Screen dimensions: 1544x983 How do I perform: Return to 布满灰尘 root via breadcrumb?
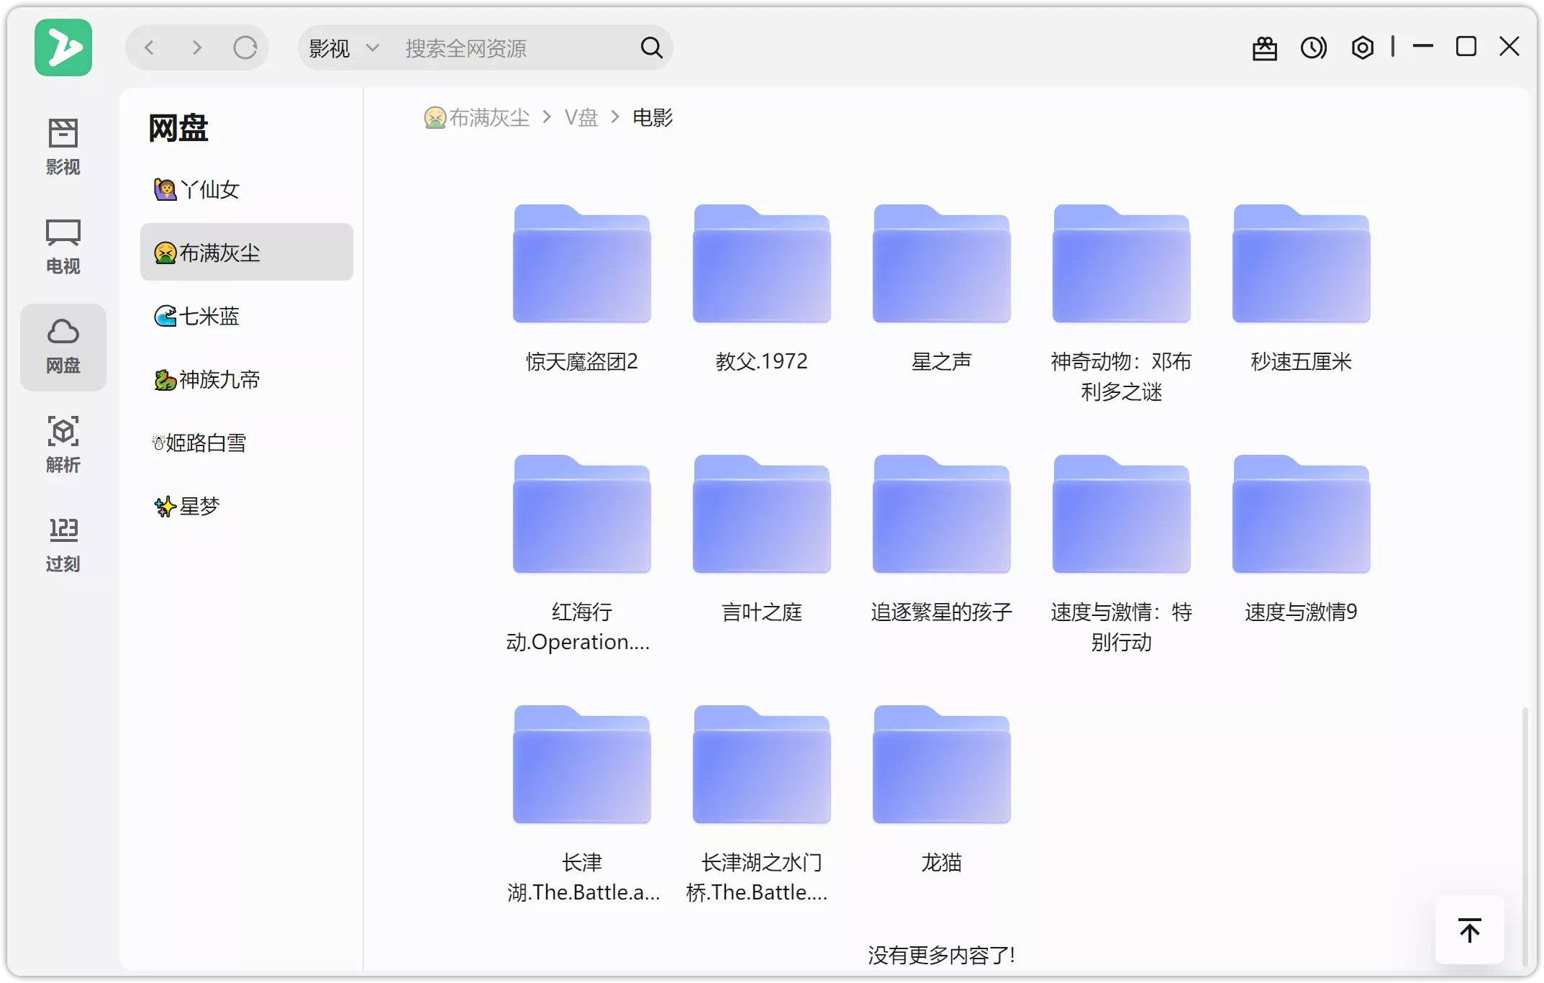tap(488, 117)
